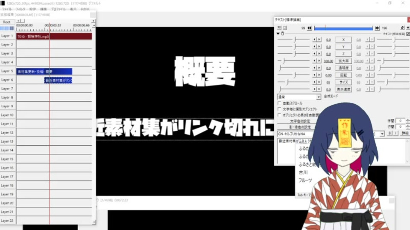Click the mouse icon beside collapse triangle
The height and width of the screenshot is (230, 410).
click(x=283, y=34)
